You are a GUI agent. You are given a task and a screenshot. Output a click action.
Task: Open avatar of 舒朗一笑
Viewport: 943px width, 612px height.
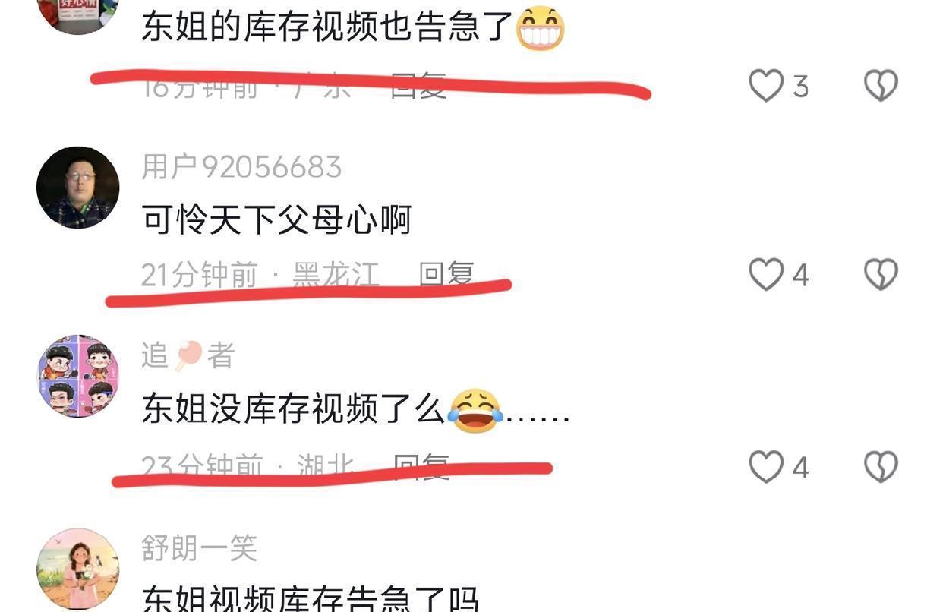click(x=77, y=569)
